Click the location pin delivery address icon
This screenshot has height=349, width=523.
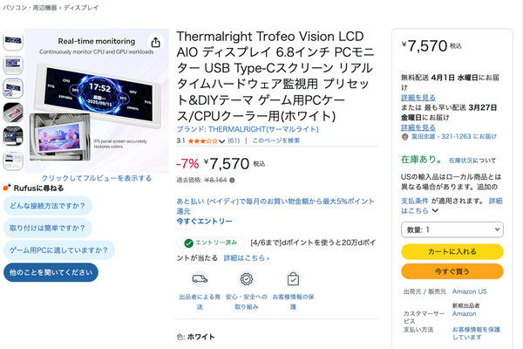click(405, 136)
